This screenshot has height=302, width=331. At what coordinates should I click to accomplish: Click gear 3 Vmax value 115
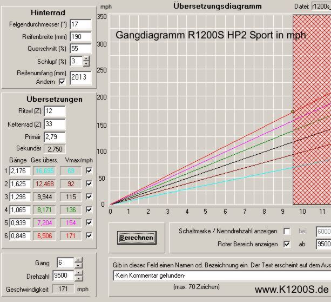pyautogui.click(x=71, y=197)
